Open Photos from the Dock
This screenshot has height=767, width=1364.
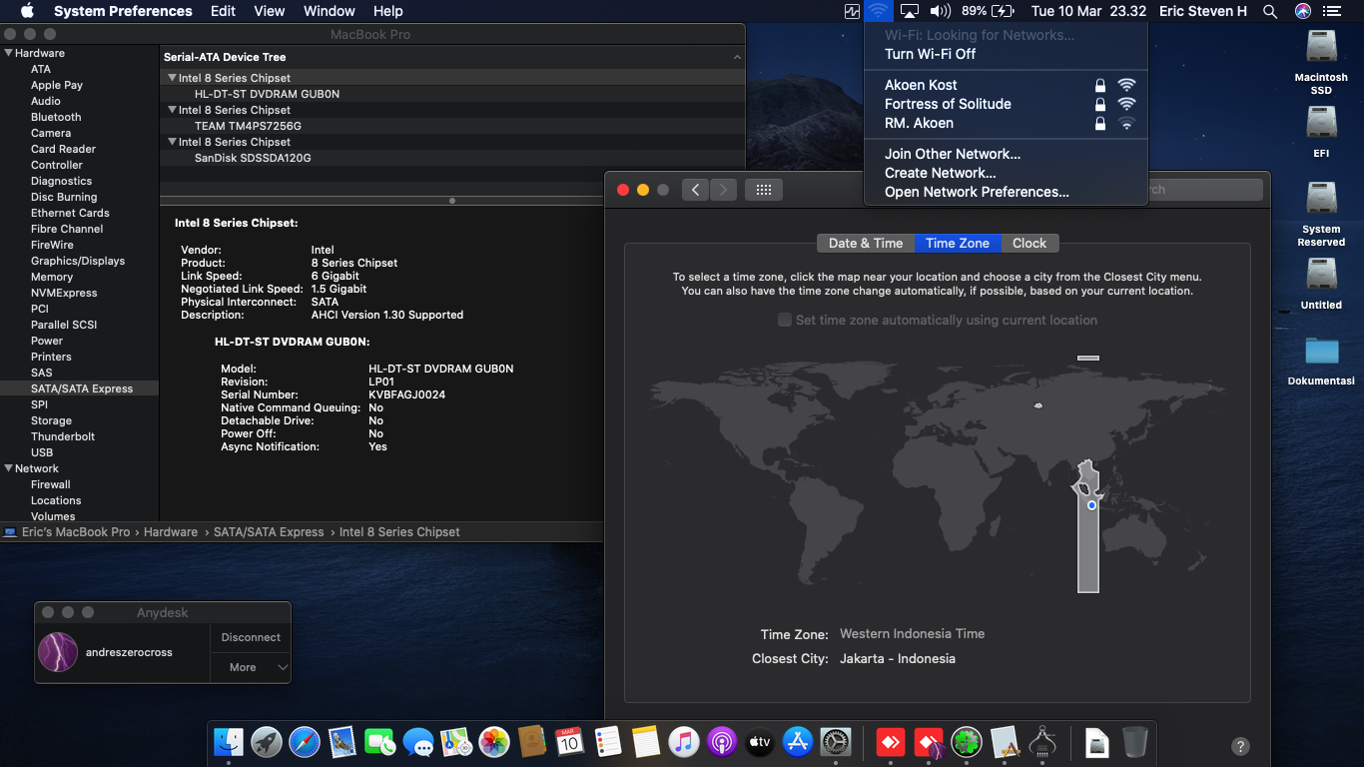tap(494, 742)
